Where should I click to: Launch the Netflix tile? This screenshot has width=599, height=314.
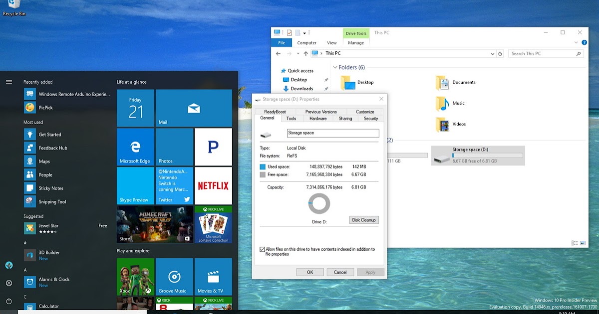coord(213,186)
